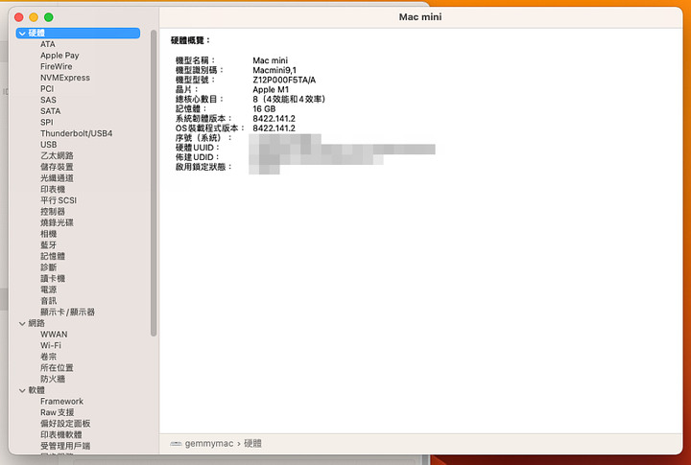Select 卷宗 under 網路
691x465 pixels.
pyautogui.click(x=49, y=357)
